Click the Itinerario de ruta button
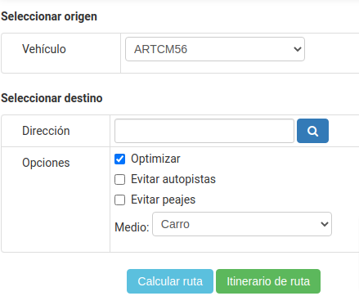Screen dimensions: 359x305 click(x=268, y=281)
